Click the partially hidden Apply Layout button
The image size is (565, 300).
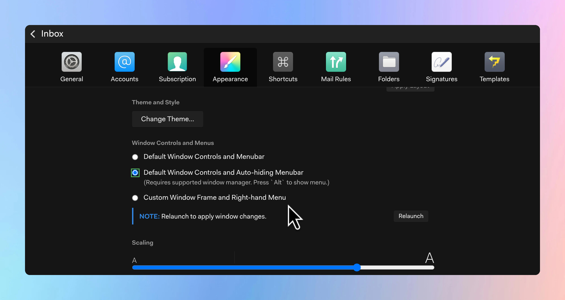click(410, 89)
